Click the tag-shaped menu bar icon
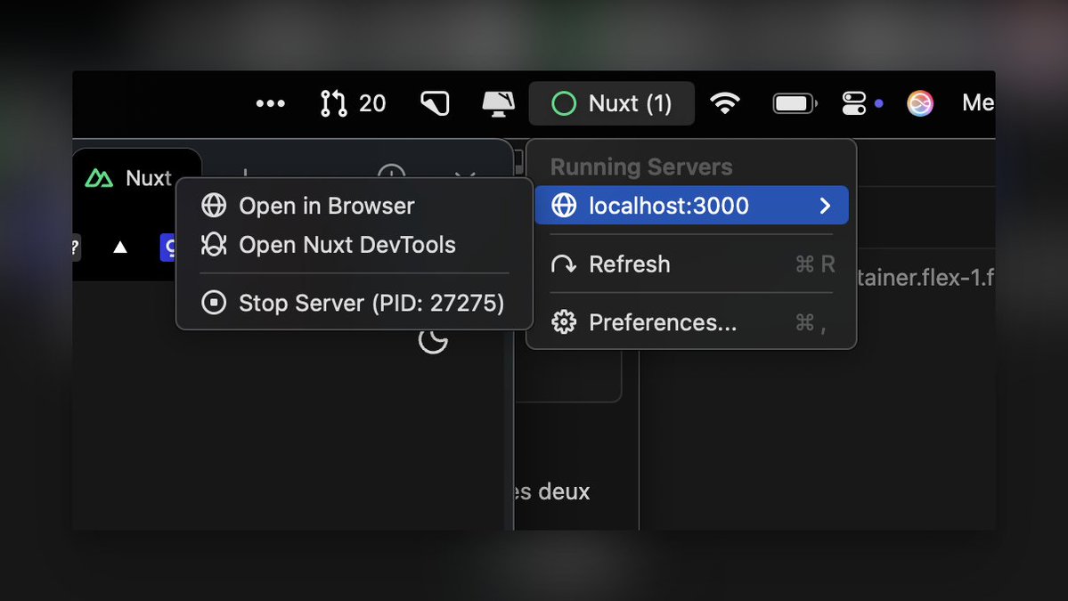 click(x=436, y=103)
